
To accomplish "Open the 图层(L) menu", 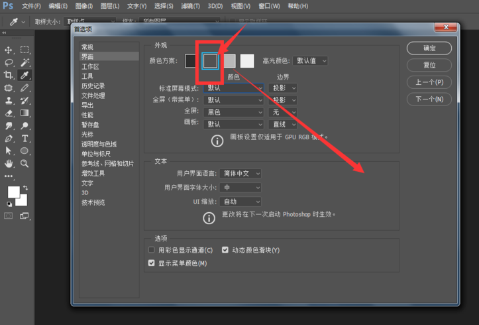I will coord(110,6).
